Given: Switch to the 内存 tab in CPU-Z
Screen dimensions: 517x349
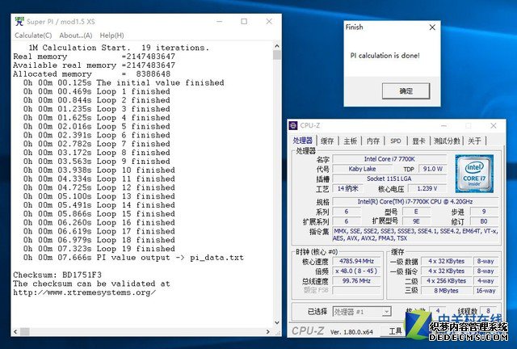Looking at the screenshot, I should [373, 141].
